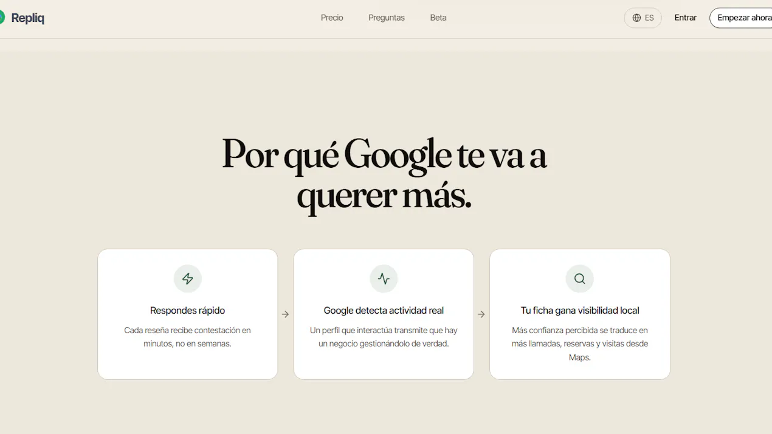The image size is (772, 434).
Task: Click text 'Más confianza percibida se traduce'
Action: click(573, 330)
